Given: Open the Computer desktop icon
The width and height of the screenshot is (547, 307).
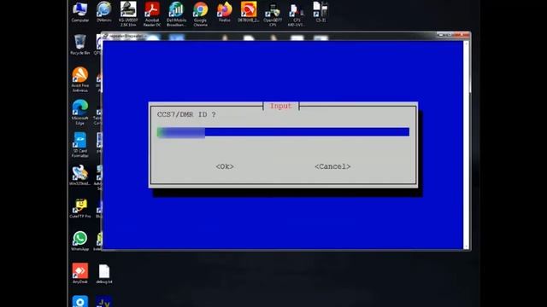Looking at the screenshot, I should tap(79, 12).
